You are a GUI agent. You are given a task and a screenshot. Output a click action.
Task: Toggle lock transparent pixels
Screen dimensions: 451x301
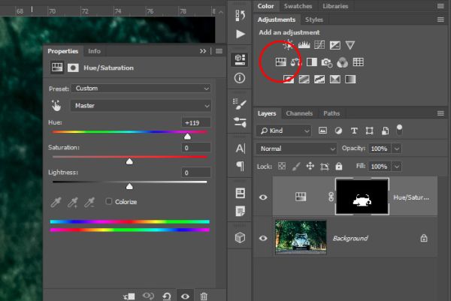click(x=282, y=166)
